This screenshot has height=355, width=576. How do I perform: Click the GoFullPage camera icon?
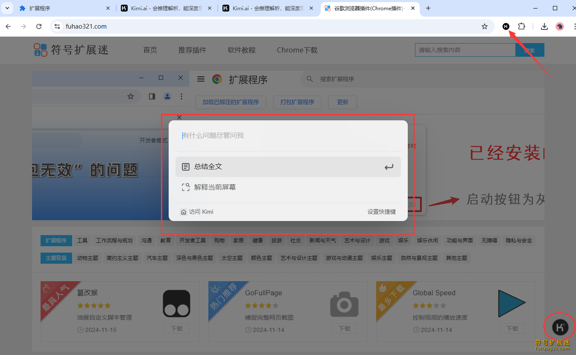(344, 303)
